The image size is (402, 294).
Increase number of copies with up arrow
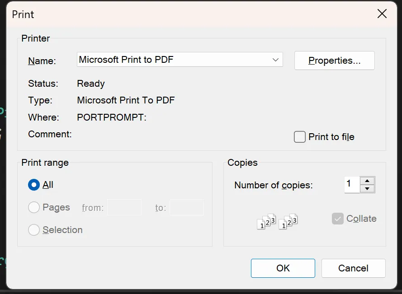pyautogui.click(x=367, y=181)
